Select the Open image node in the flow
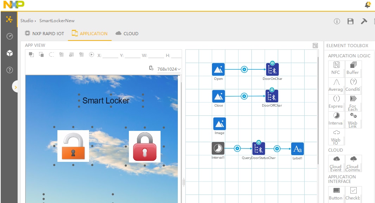 point(218,70)
